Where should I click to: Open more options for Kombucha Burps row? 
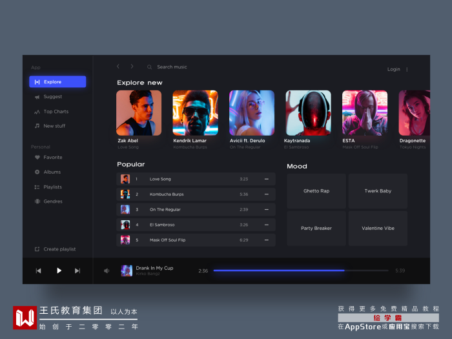(266, 194)
